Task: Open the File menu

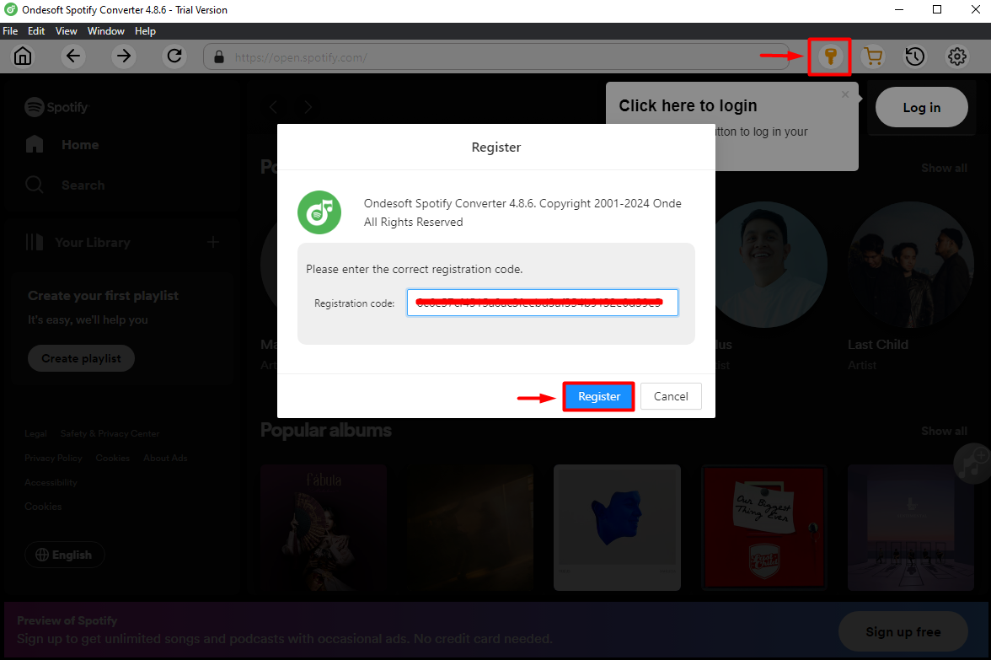Action: click(10, 31)
